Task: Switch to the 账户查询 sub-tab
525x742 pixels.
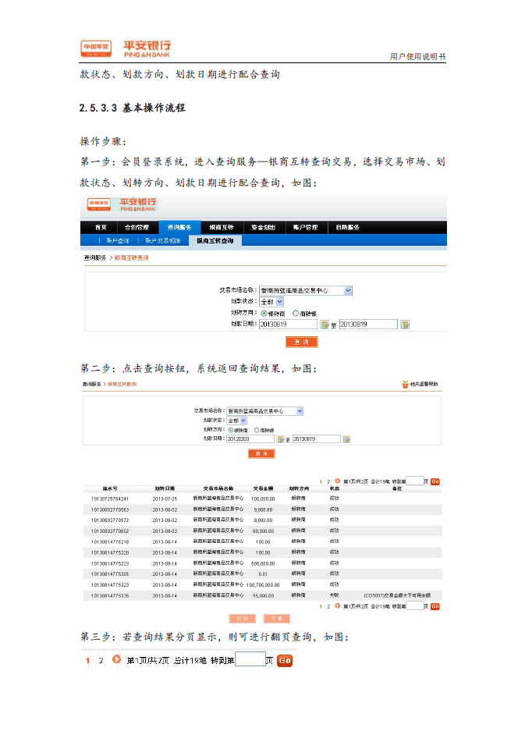Action: pos(117,241)
